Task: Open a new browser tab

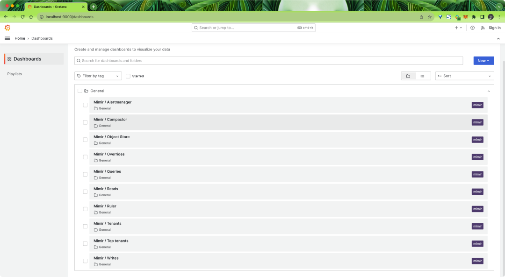Action: [93, 7]
